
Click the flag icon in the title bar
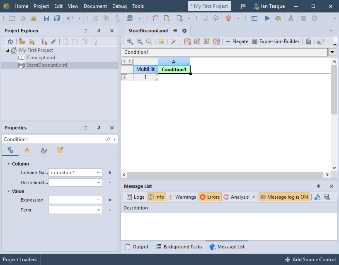[x=244, y=6]
